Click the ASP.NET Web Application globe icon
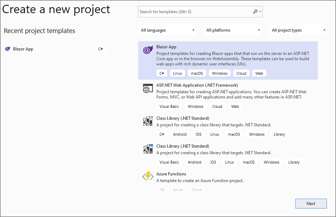336x217 pixels. [x=147, y=88]
